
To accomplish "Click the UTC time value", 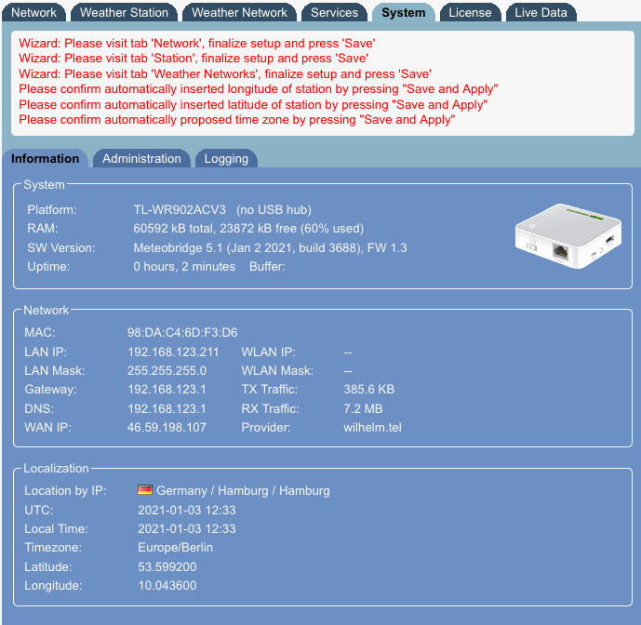I will (187, 510).
